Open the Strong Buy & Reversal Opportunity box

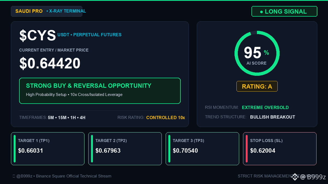(x=100, y=91)
